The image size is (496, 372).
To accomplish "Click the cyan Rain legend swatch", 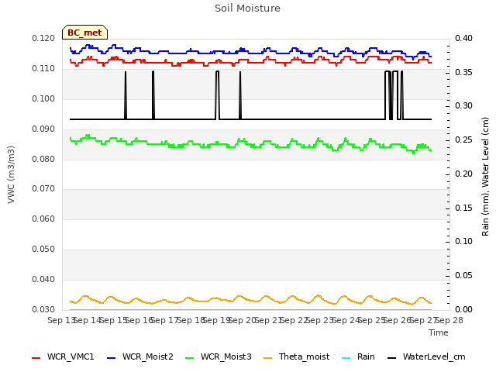I will (x=346, y=358).
